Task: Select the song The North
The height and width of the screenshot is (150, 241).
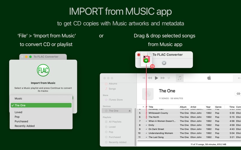Action: pyautogui.click(x=154, y=117)
